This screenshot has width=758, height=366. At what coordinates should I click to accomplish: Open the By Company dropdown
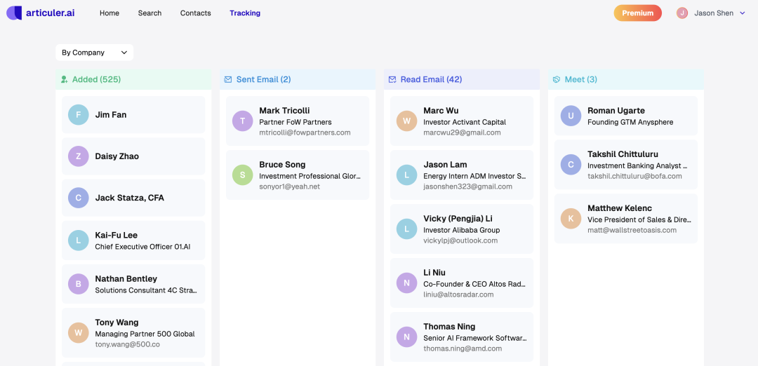[x=95, y=53]
